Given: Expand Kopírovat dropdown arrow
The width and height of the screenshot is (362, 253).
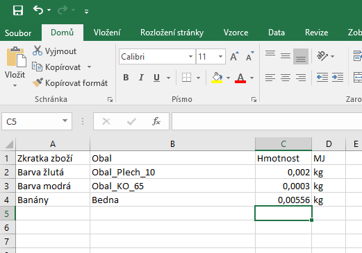Looking at the screenshot, I should pyautogui.click(x=89, y=67).
